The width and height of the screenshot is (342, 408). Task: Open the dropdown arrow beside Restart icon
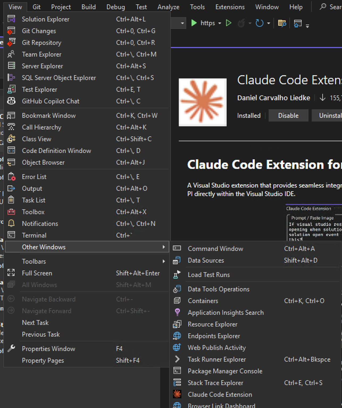point(269,23)
